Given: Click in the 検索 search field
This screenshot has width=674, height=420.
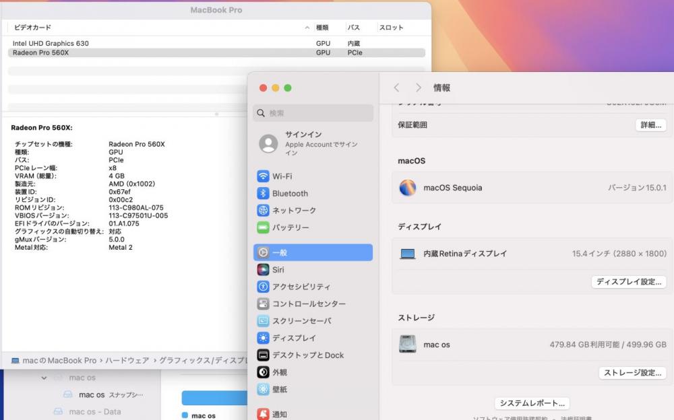Looking at the screenshot, I should (x=313, y=113).
